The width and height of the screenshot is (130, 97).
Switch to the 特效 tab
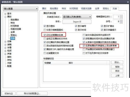click(x=64, y=9)
